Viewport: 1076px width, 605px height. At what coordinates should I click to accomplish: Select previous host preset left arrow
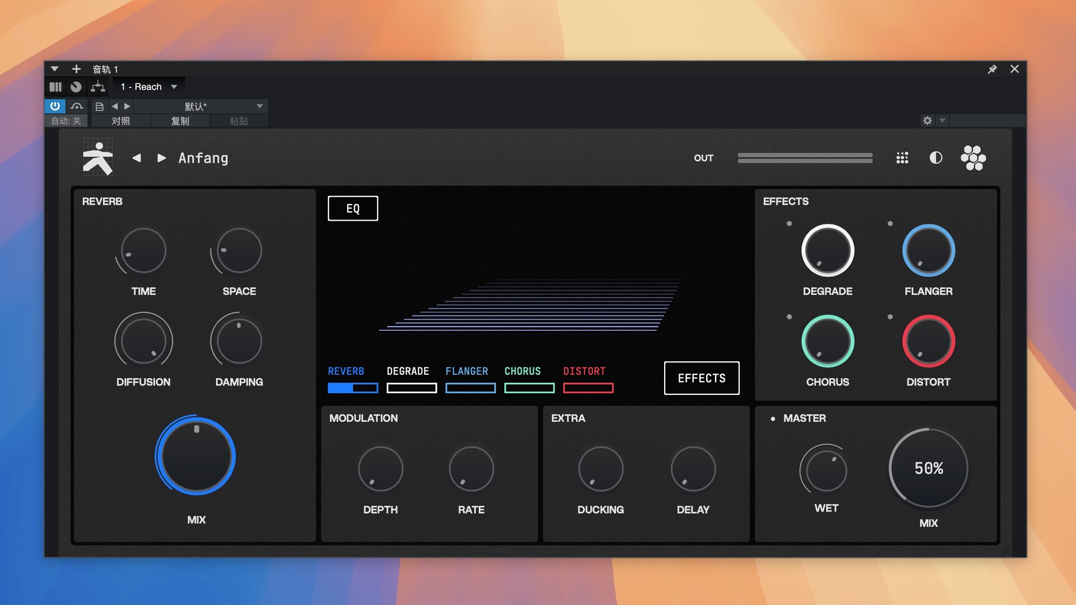coord(115,106)
